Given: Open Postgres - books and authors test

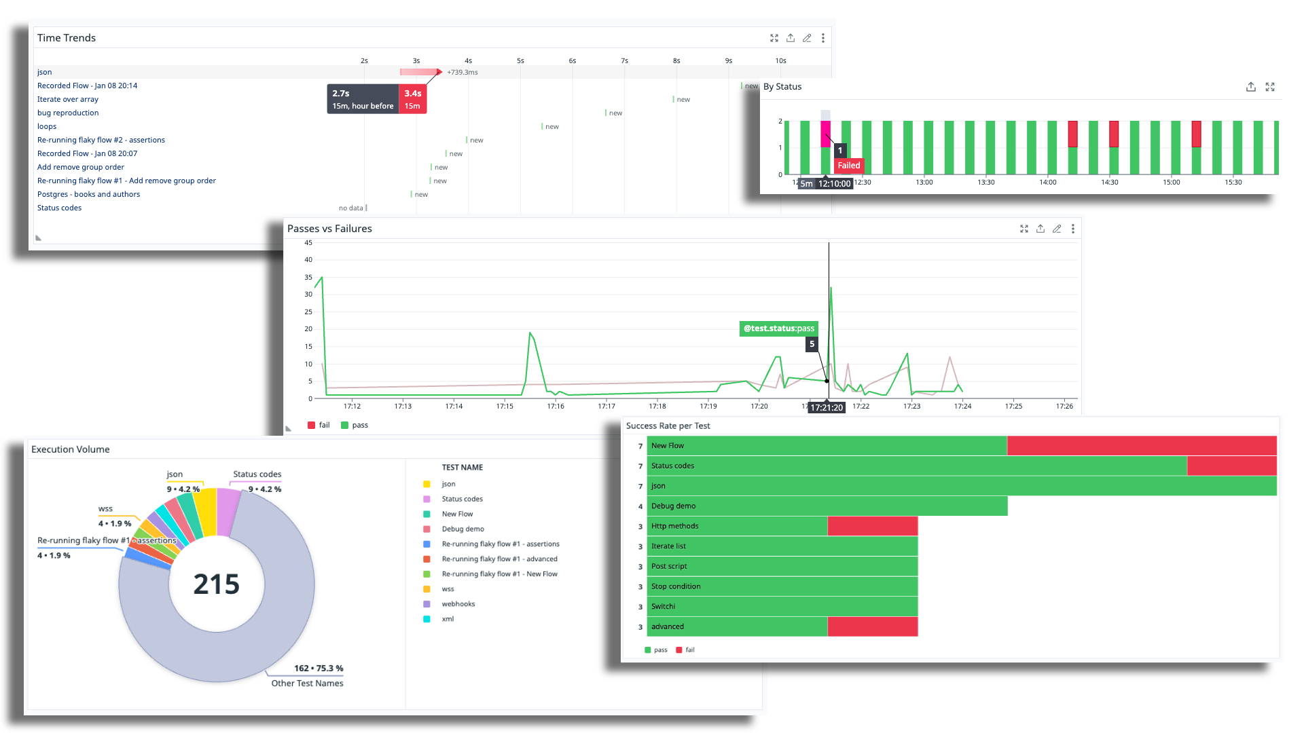Looking at the screenshot, I should (88, 194).
